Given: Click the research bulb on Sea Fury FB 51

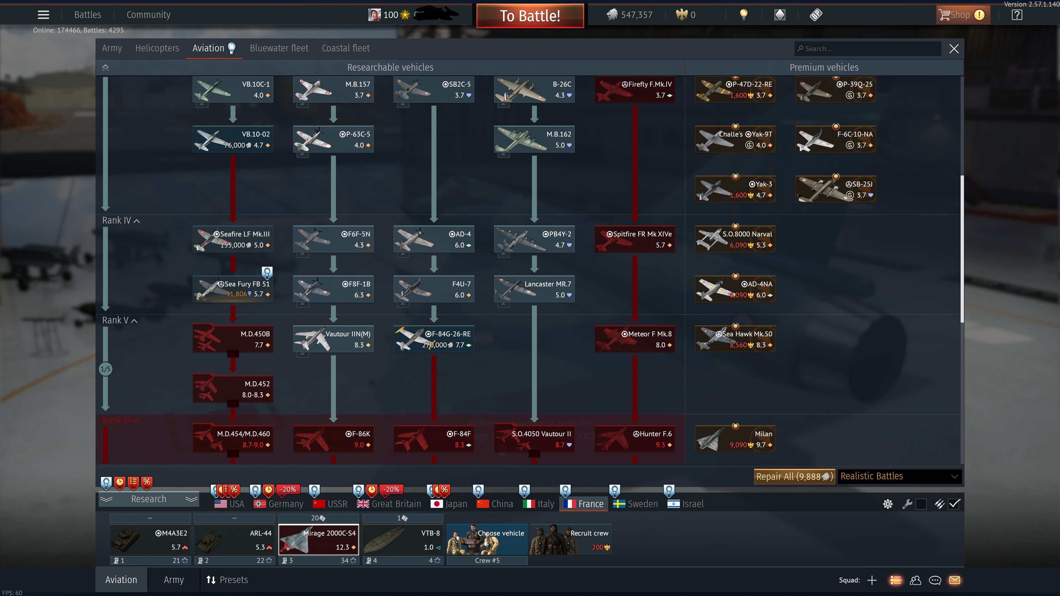Looking at the screenshot, I should pos(267,272).
